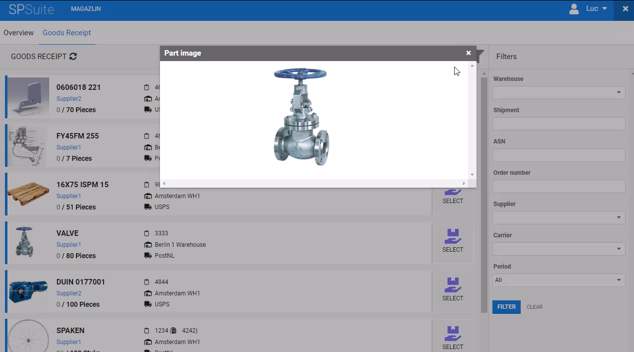Select the SPAKEN item
Viewport: 634px width, 352px height.
coord(453,338)
